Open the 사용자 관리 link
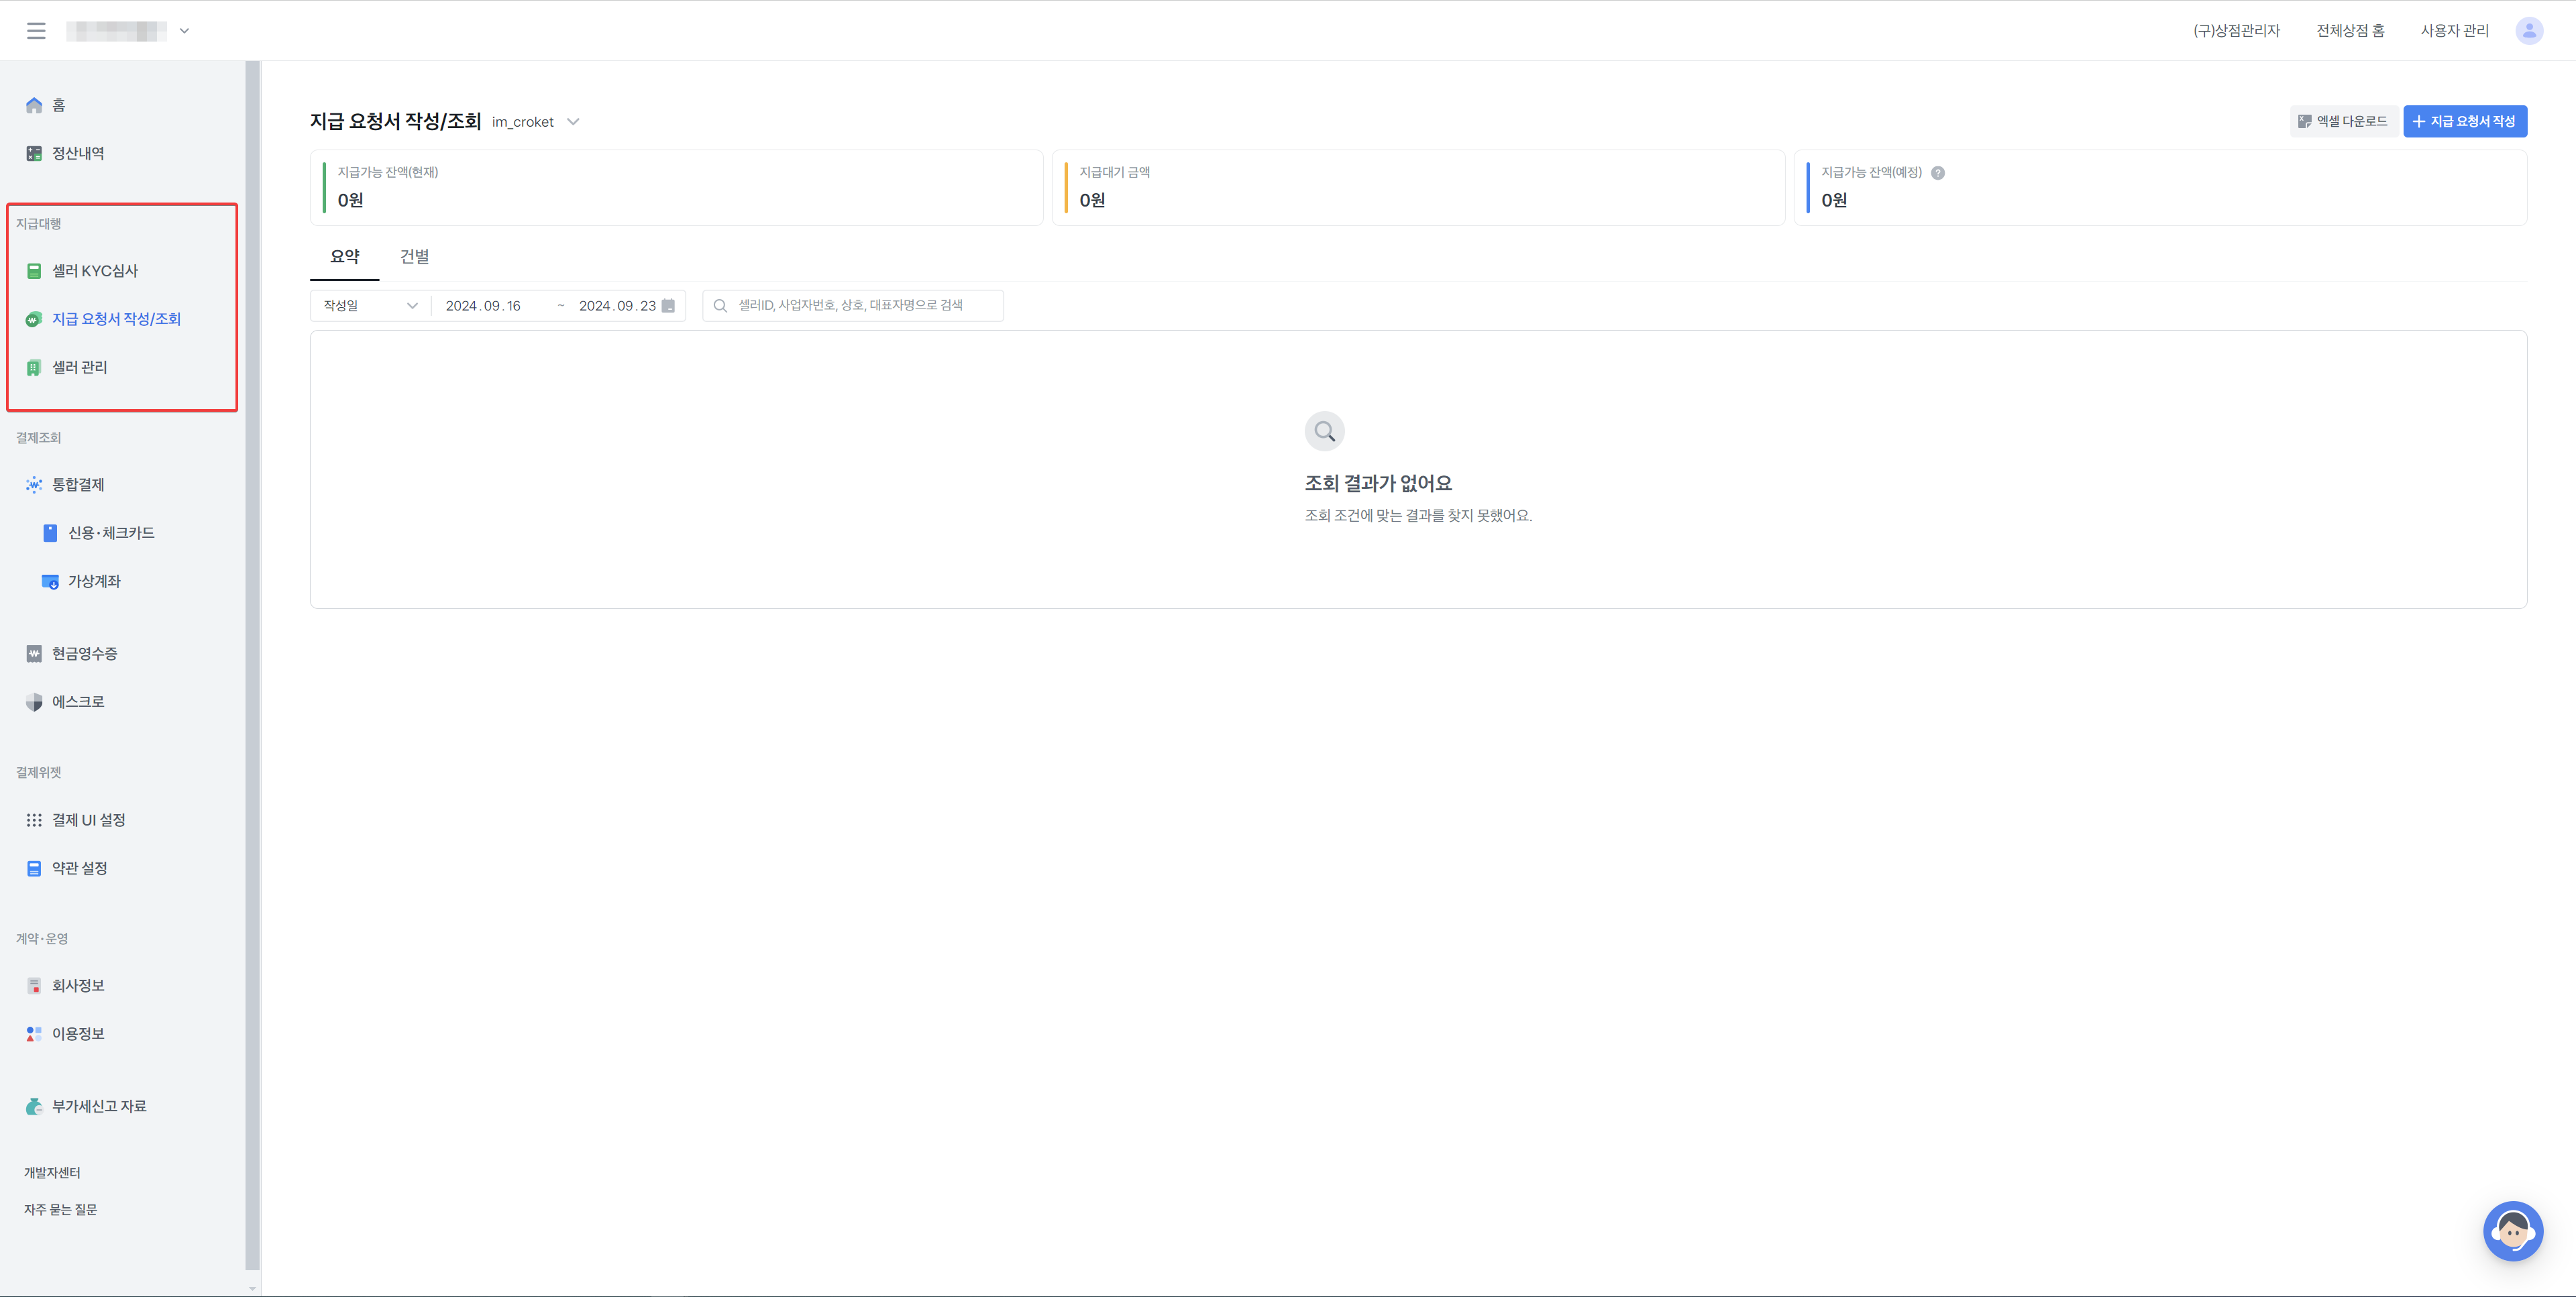Viewport: 2576px width, 1297px height. coord(2454,31)
